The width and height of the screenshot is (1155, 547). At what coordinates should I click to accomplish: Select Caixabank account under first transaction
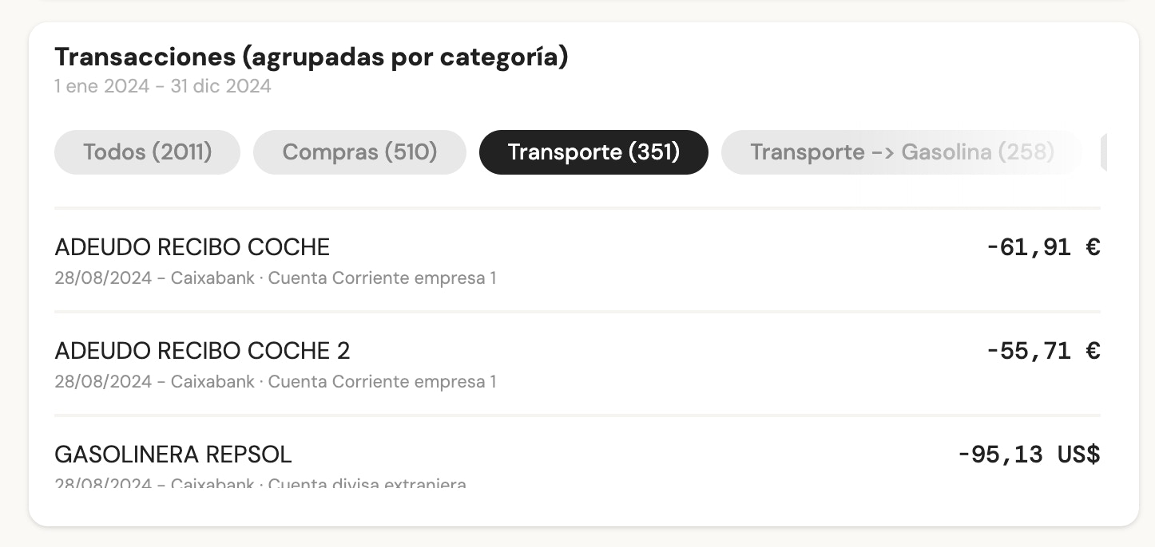click(211, 277)
